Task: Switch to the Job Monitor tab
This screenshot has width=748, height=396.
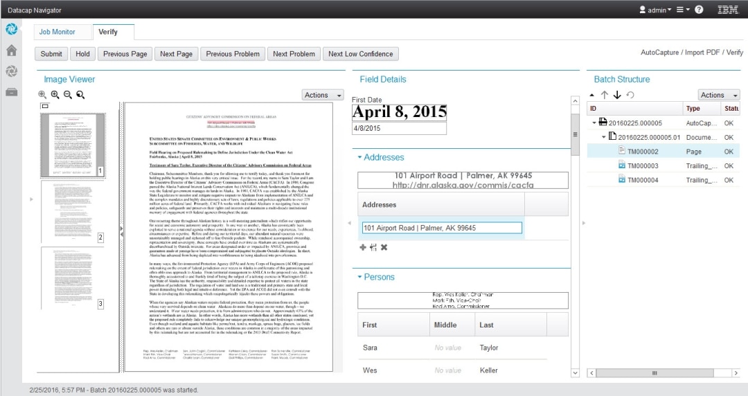Action: (57, 32)
